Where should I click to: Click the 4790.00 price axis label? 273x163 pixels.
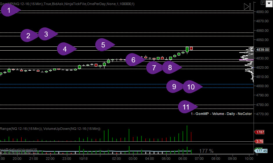pyautogui.click(x=262, y=95)
